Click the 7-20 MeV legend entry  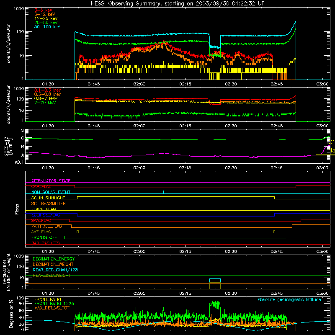tap(45, 103)
